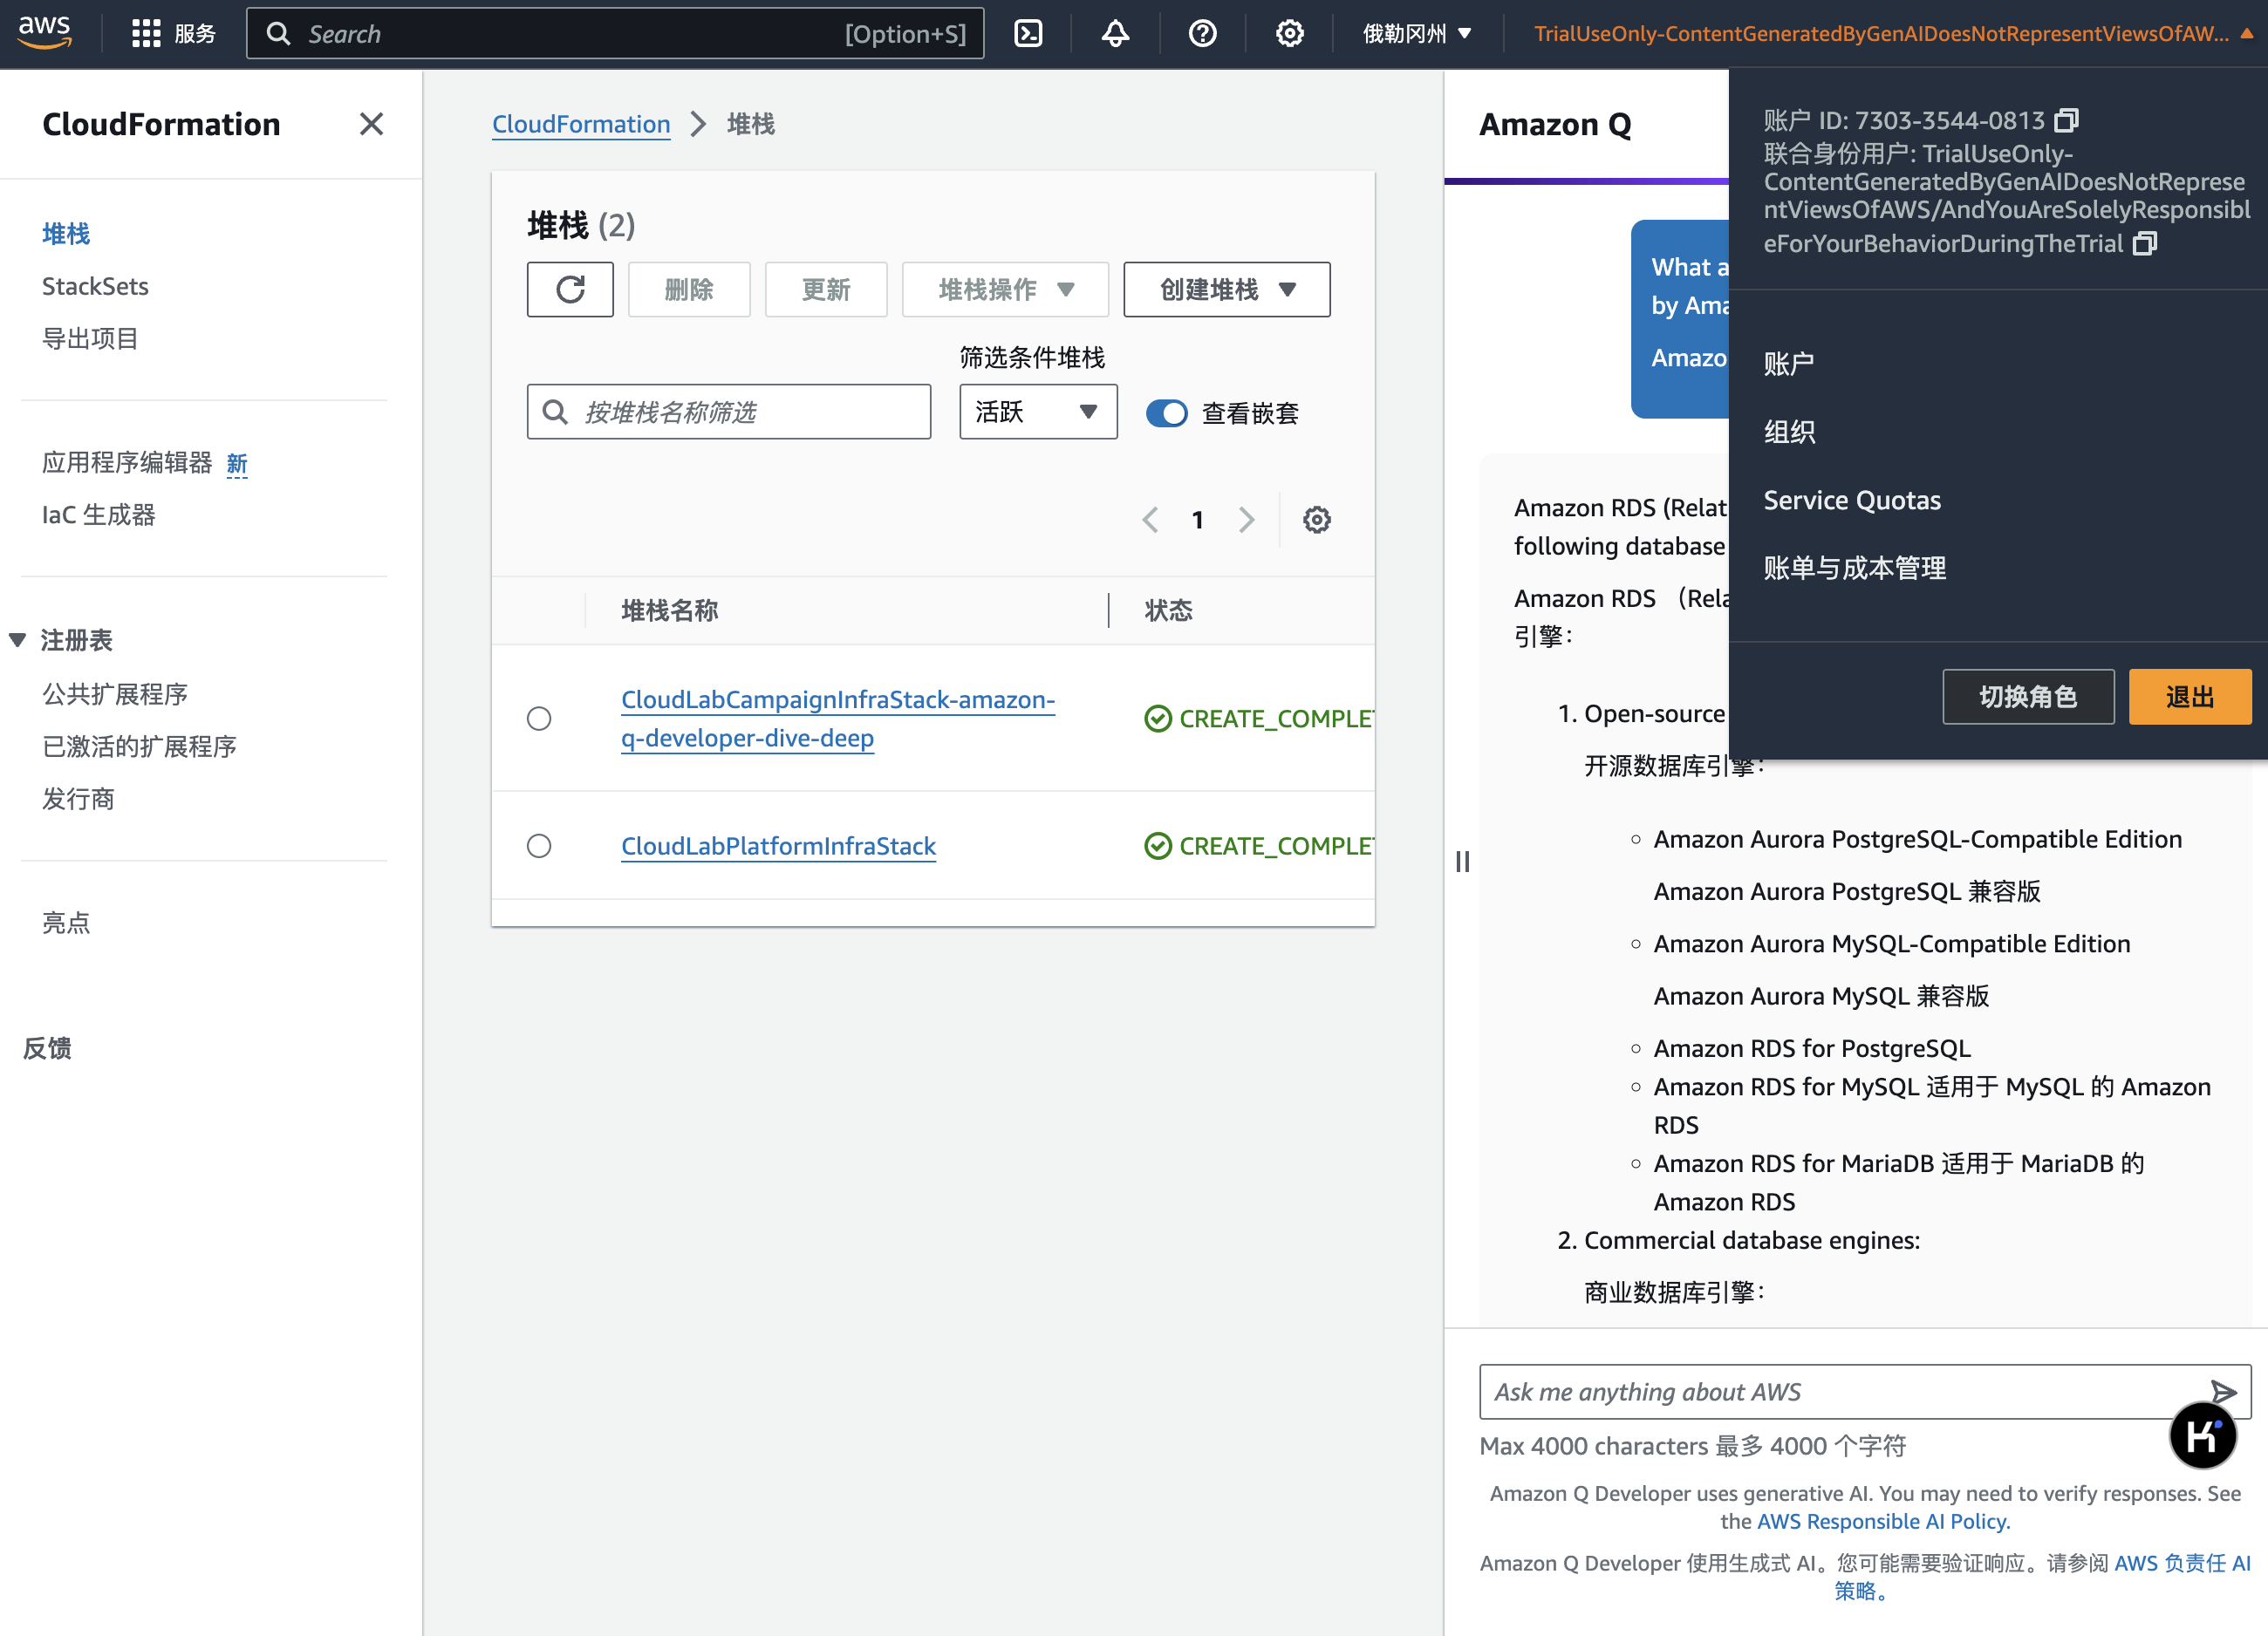
Task: Open stack table preferences gear
Action: click(1316, 520)
